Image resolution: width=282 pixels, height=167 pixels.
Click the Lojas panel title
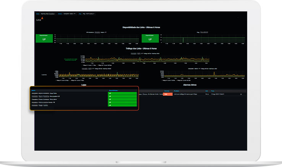coord(84,85)
